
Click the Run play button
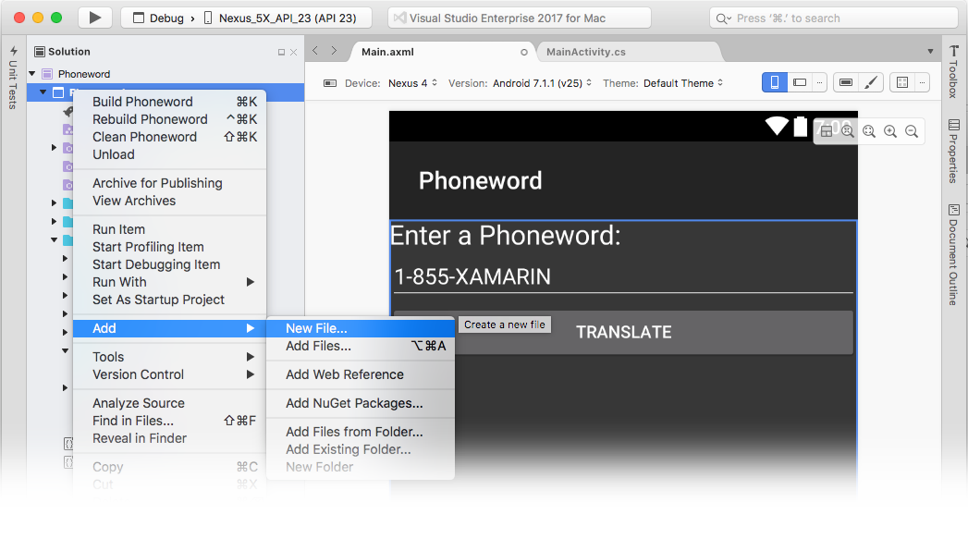[x=95, y=18]
